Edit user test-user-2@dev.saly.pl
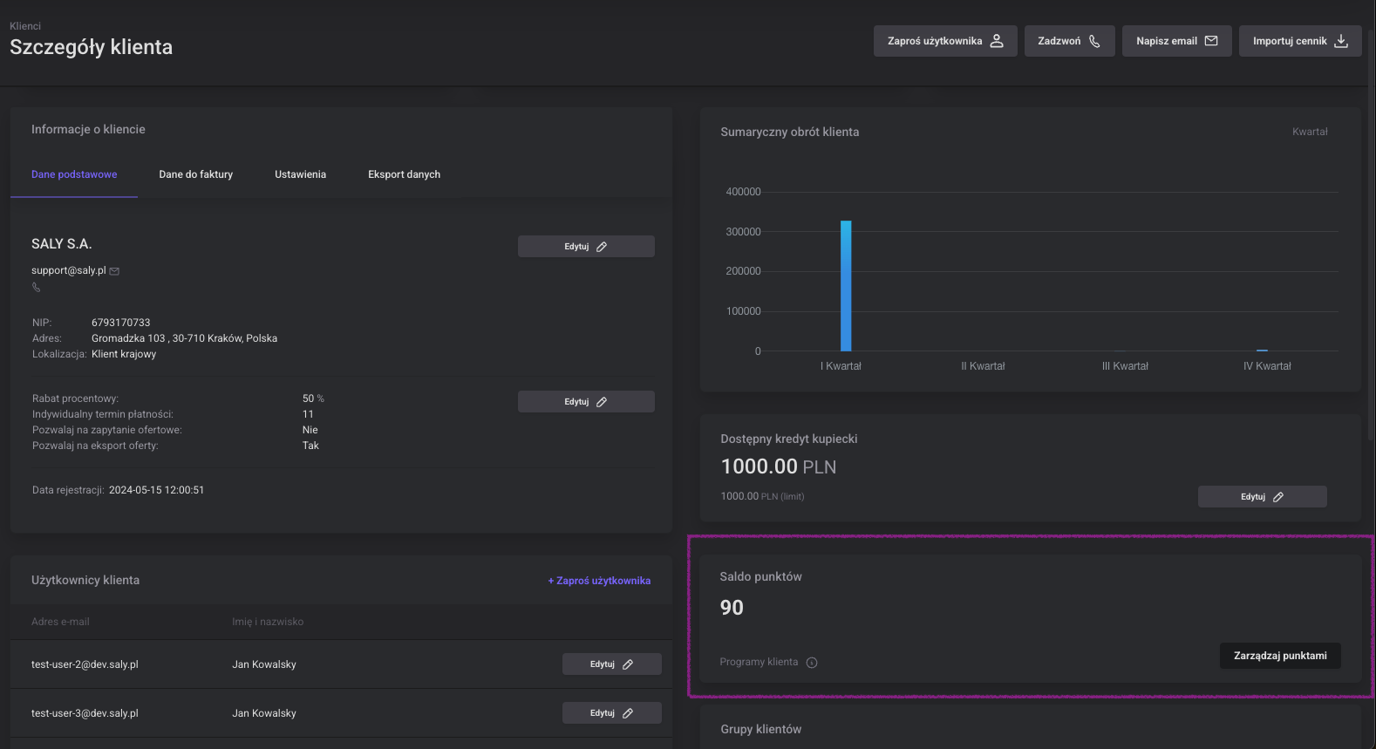Screen dimensions: 1376x749 point(611,664)
